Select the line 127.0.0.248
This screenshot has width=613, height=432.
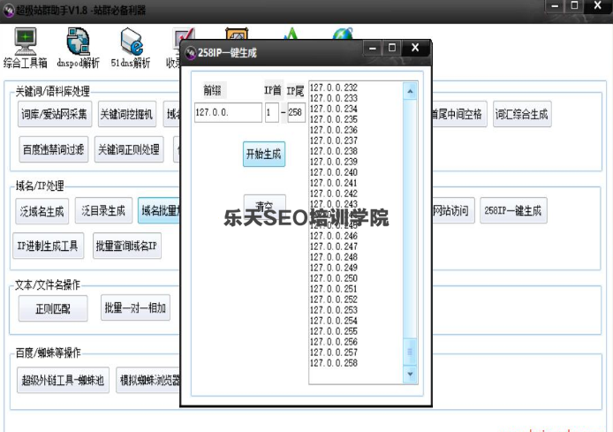[334, 257]
